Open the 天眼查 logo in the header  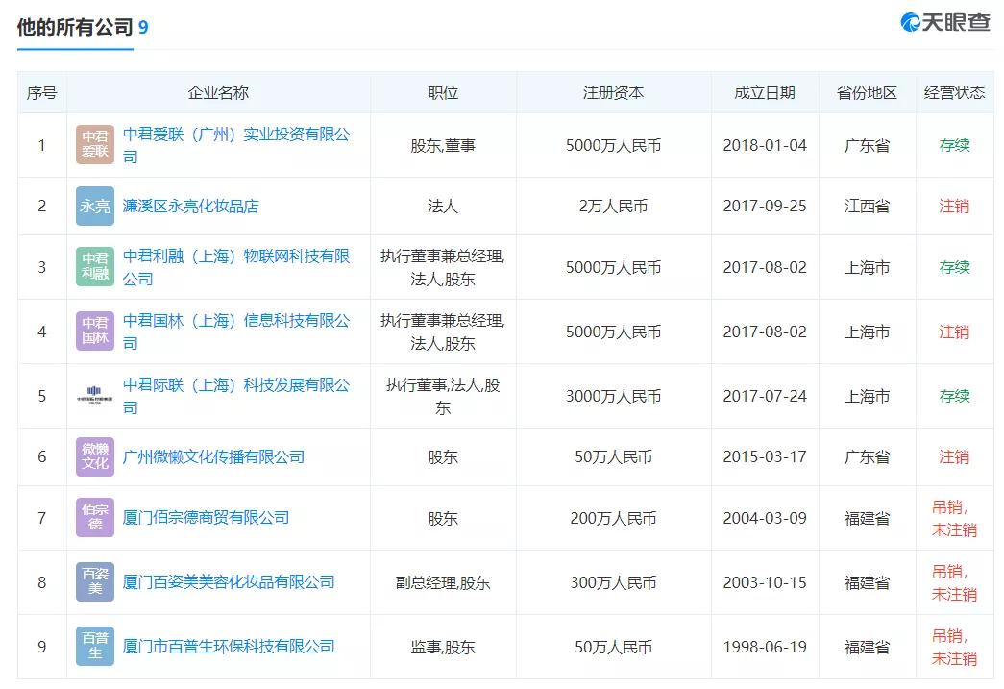945,23
